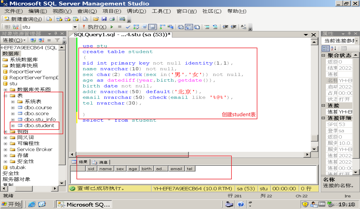Click the Categorized view icon in Properties panel

pos(325,48)
